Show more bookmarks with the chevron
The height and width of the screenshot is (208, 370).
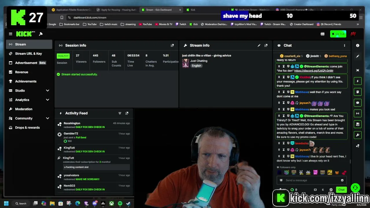358,24
